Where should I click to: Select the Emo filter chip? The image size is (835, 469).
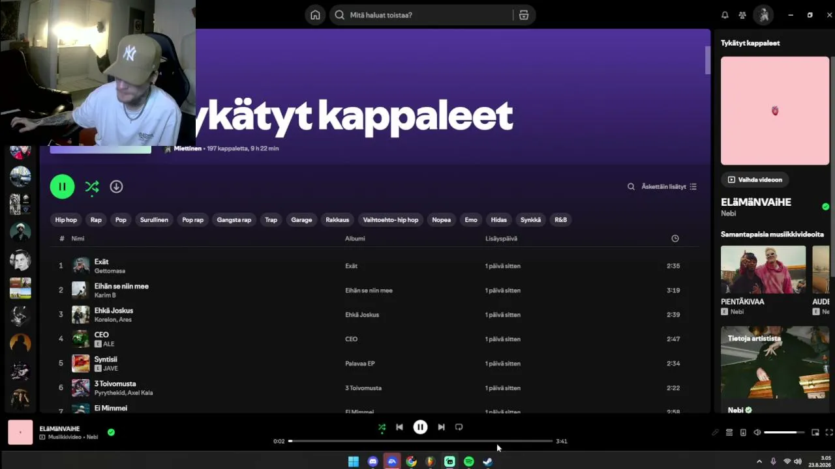(471, 220)
